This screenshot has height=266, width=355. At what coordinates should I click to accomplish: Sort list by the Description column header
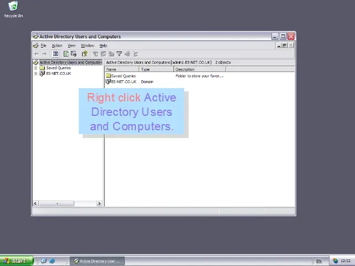point(200,69)
